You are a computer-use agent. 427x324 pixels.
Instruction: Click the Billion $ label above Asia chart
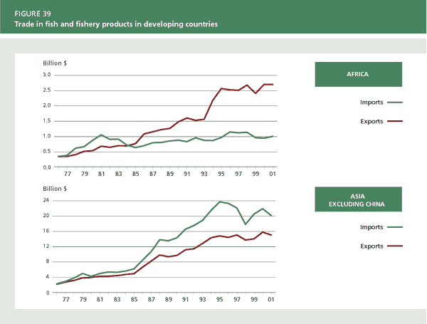click(55, 191)
